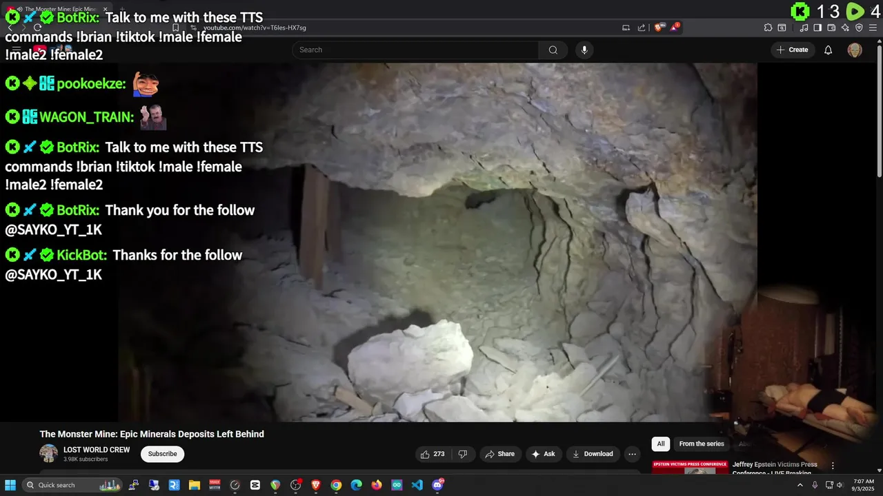The height and width of the screenshot is (496, 883).
Task: Open the Brave Wallet icon
Action: pos(831,28)
